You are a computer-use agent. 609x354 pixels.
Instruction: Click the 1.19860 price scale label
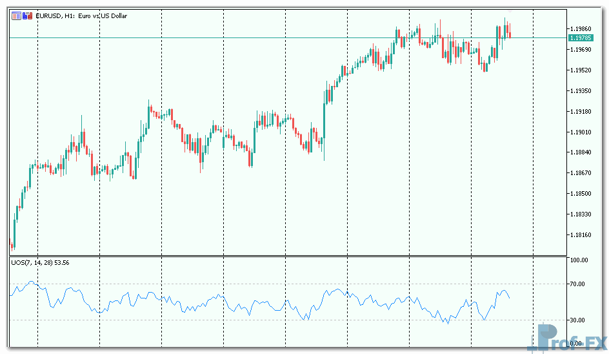(581, 29)
